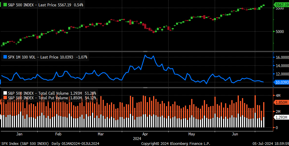Click the 0 volume axis label
Screen dimensions: 289x146
(277, 128)
